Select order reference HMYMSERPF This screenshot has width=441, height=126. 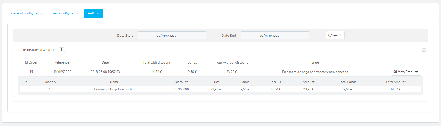pos(62,72)
